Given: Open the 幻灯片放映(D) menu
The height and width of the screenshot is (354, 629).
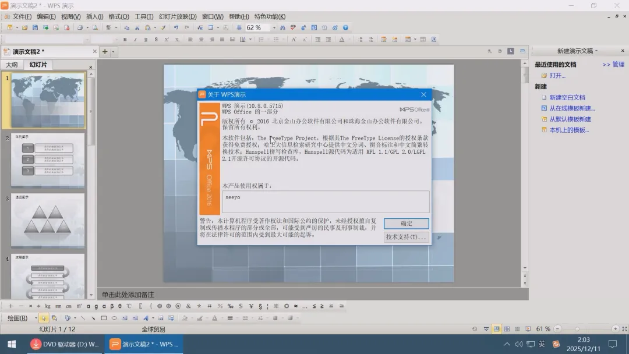Looking at the screenshot, I should pyautogui.click(x=178, y=16).
